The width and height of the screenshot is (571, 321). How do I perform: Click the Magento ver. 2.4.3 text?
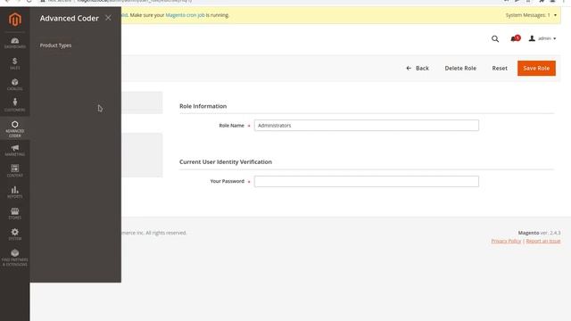point(539,233)
